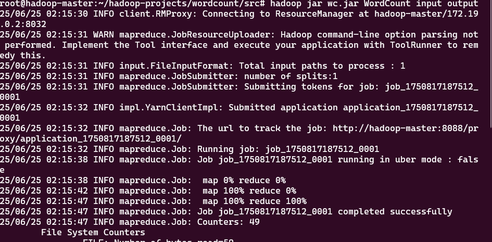492x242 pixels.
Task: Click the WARN mapreduce.JobResourceUploader log line
Action: click(x=239, y=45)
